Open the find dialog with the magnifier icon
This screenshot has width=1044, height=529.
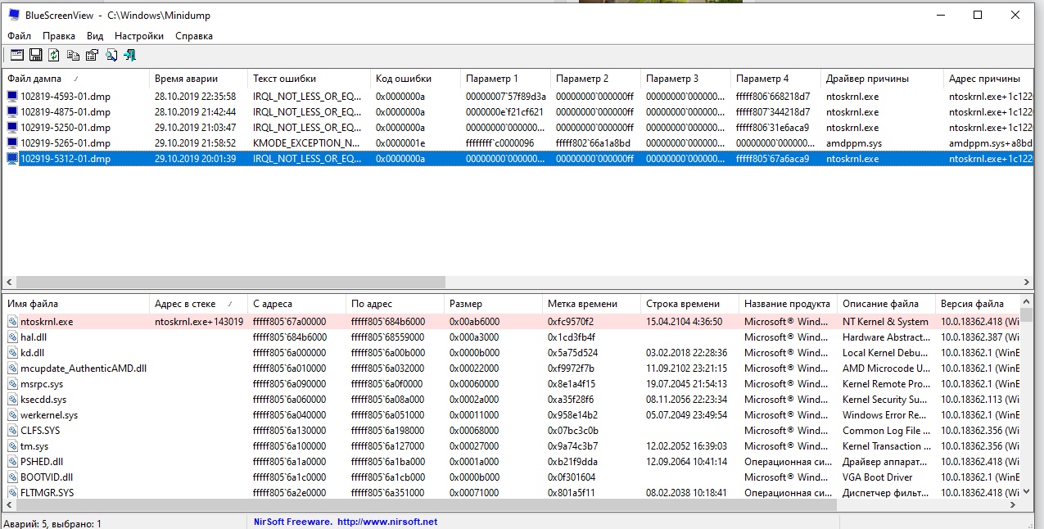point(111,55)
